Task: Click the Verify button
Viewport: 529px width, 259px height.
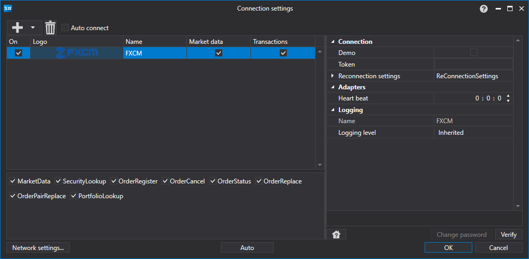Action: (x=508, y=235)
